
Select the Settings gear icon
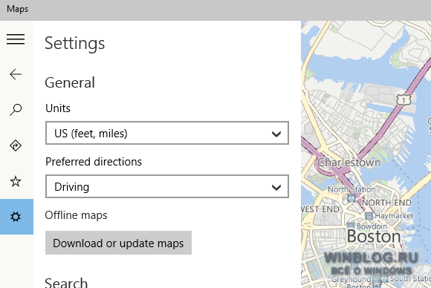coord(16,217)
